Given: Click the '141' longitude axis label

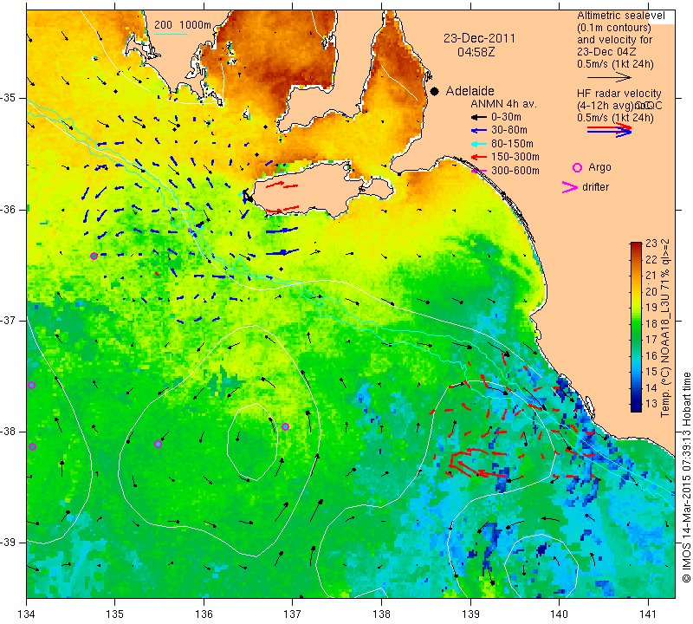Looking at the screenshot, I should 648,614.
